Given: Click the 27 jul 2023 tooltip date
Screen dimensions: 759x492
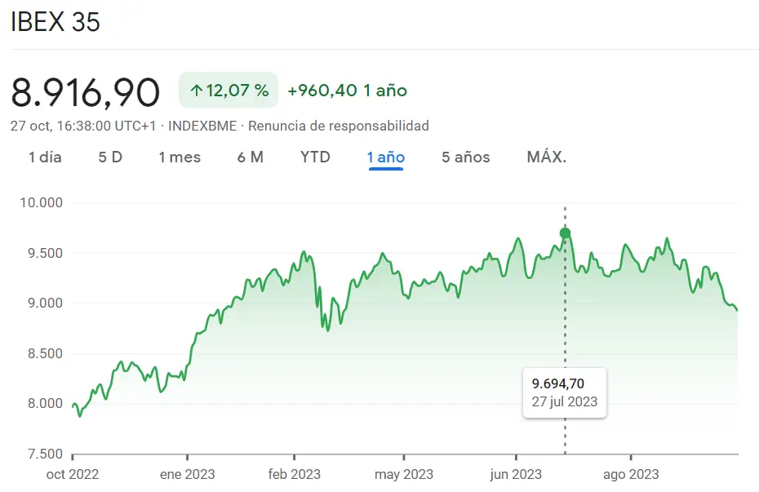Looking at the screenshot, I should (x=565, y=401).
